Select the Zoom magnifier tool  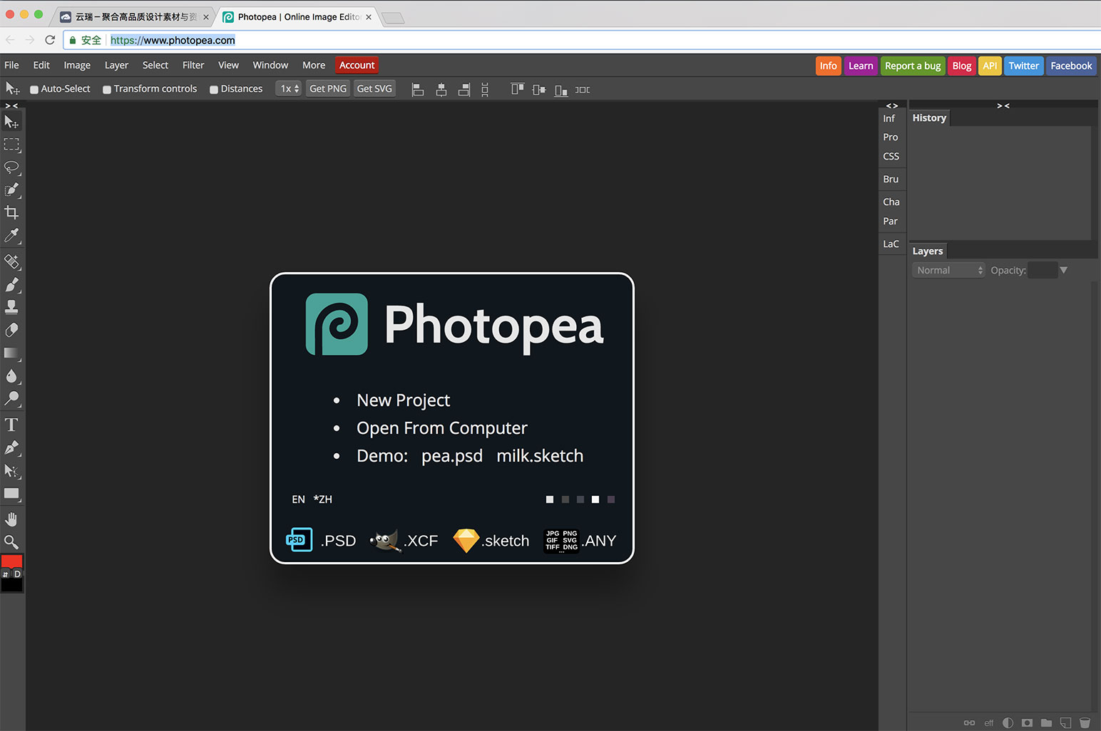[11, 542]
